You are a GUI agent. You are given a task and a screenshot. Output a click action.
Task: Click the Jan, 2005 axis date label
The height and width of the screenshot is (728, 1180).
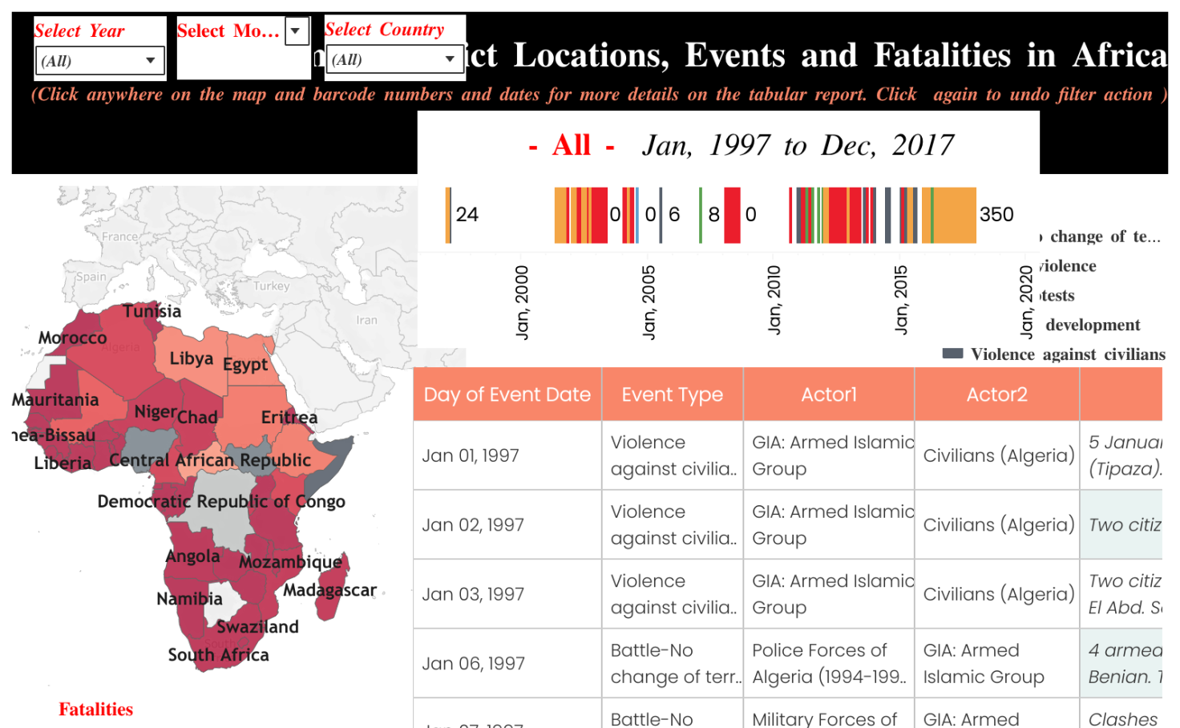click(x=649, y=301)
